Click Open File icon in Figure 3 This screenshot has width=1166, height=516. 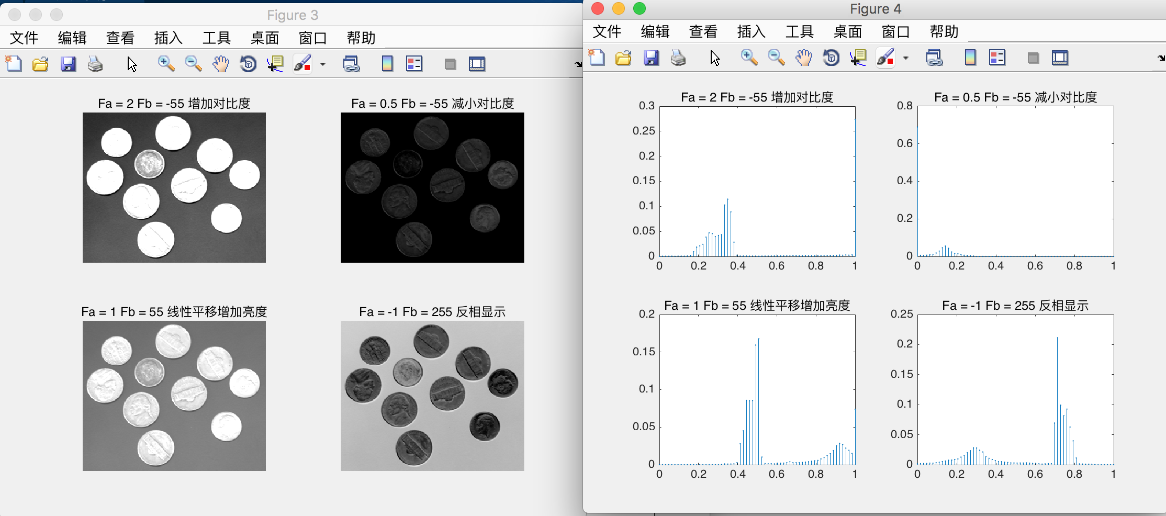pos(40,64)
